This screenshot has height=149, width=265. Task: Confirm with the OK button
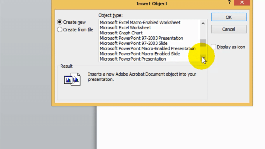point(229,17)
